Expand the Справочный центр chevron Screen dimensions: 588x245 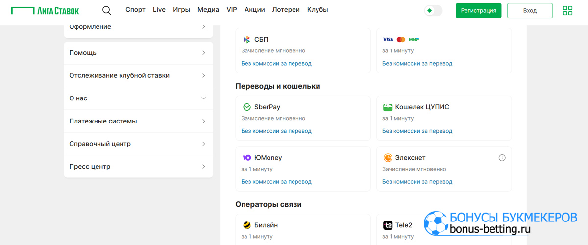tap(204, 144)
